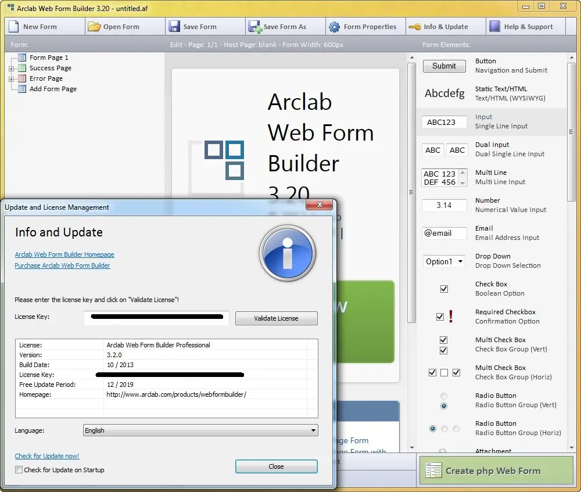
Task: Click the red Error Page icon
Action: click(x=22, y=78)
